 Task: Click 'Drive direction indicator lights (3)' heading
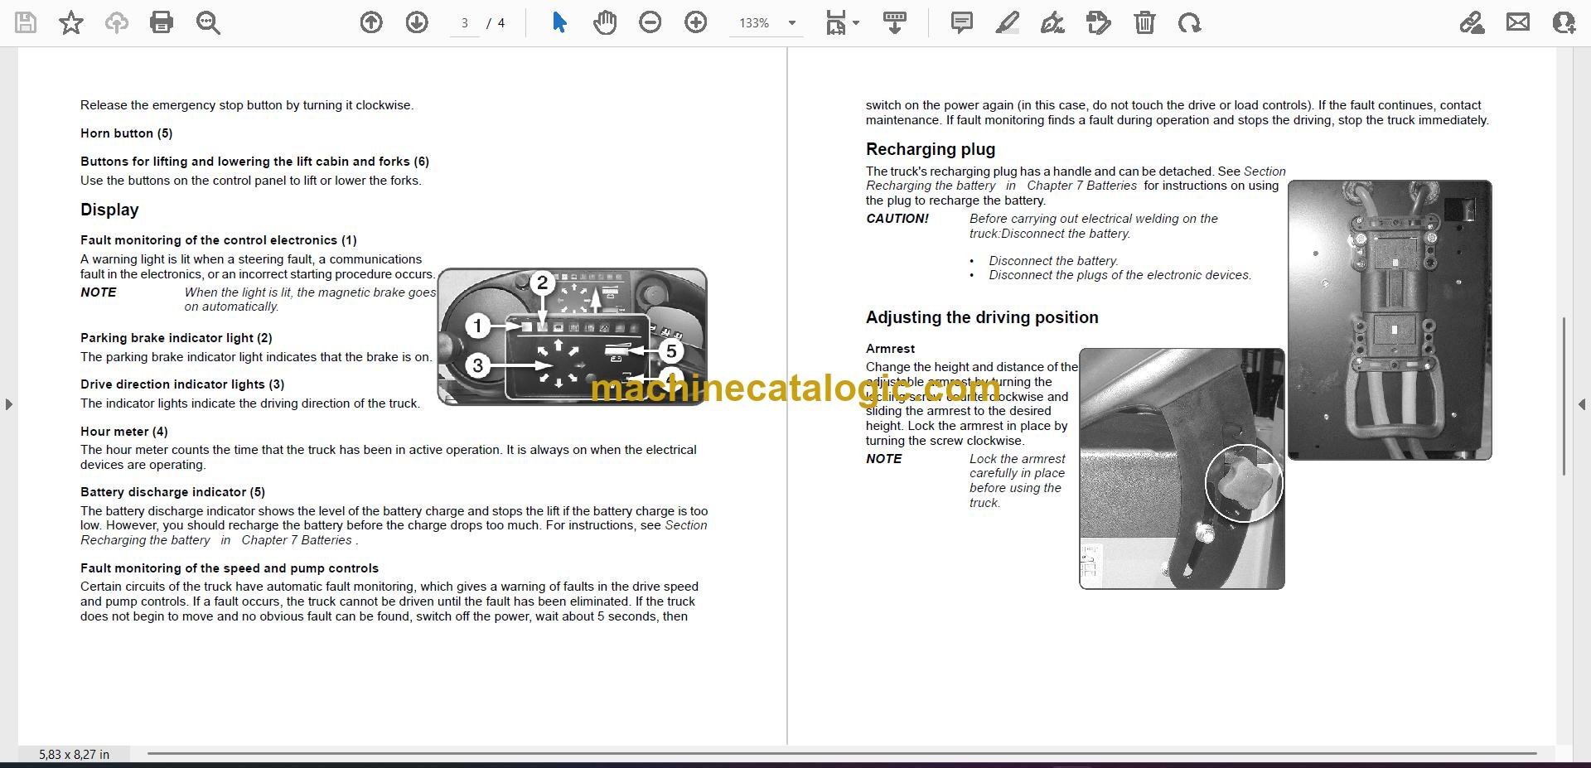tap(182, 384)
